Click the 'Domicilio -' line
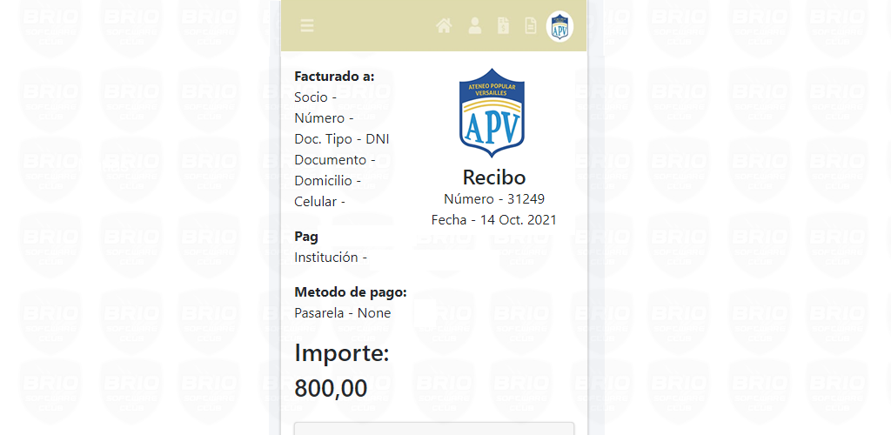The image size is (891, 435). (x=328, y=181)
